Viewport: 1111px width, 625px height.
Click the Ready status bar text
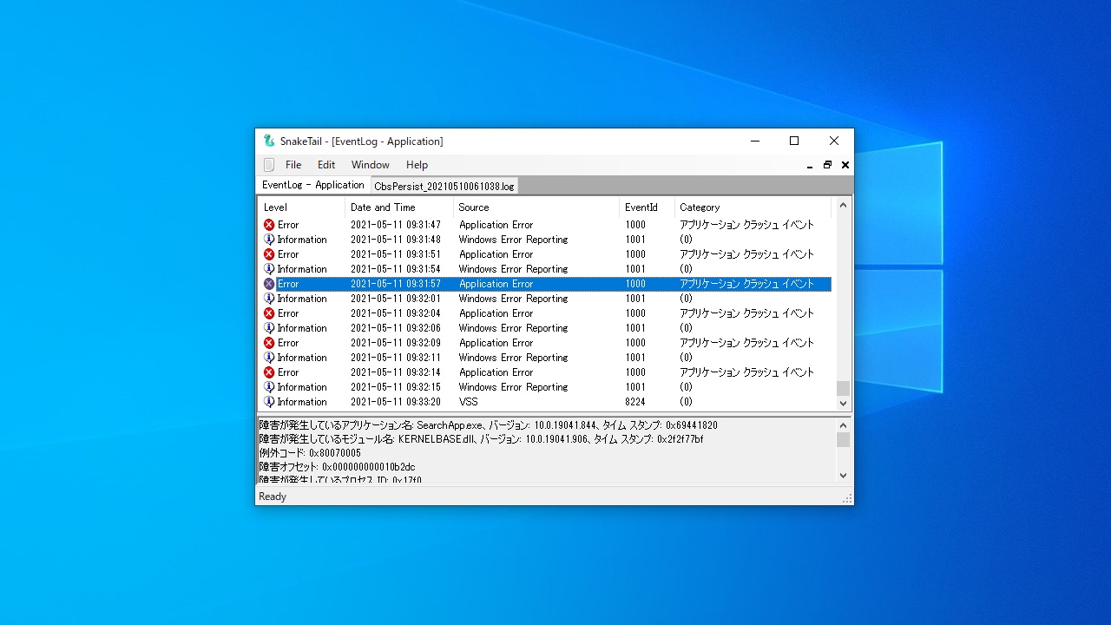273,497
